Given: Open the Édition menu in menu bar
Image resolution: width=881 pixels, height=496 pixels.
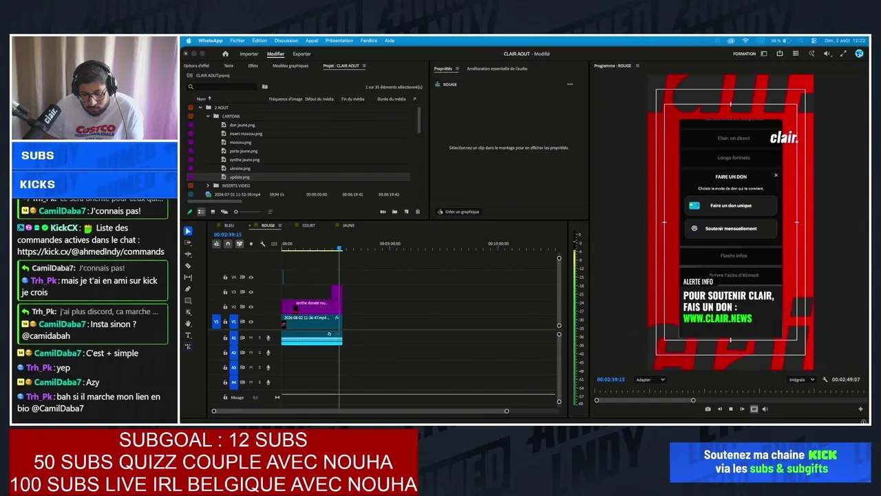Looking at the screenshot, I should click(259, 41).
